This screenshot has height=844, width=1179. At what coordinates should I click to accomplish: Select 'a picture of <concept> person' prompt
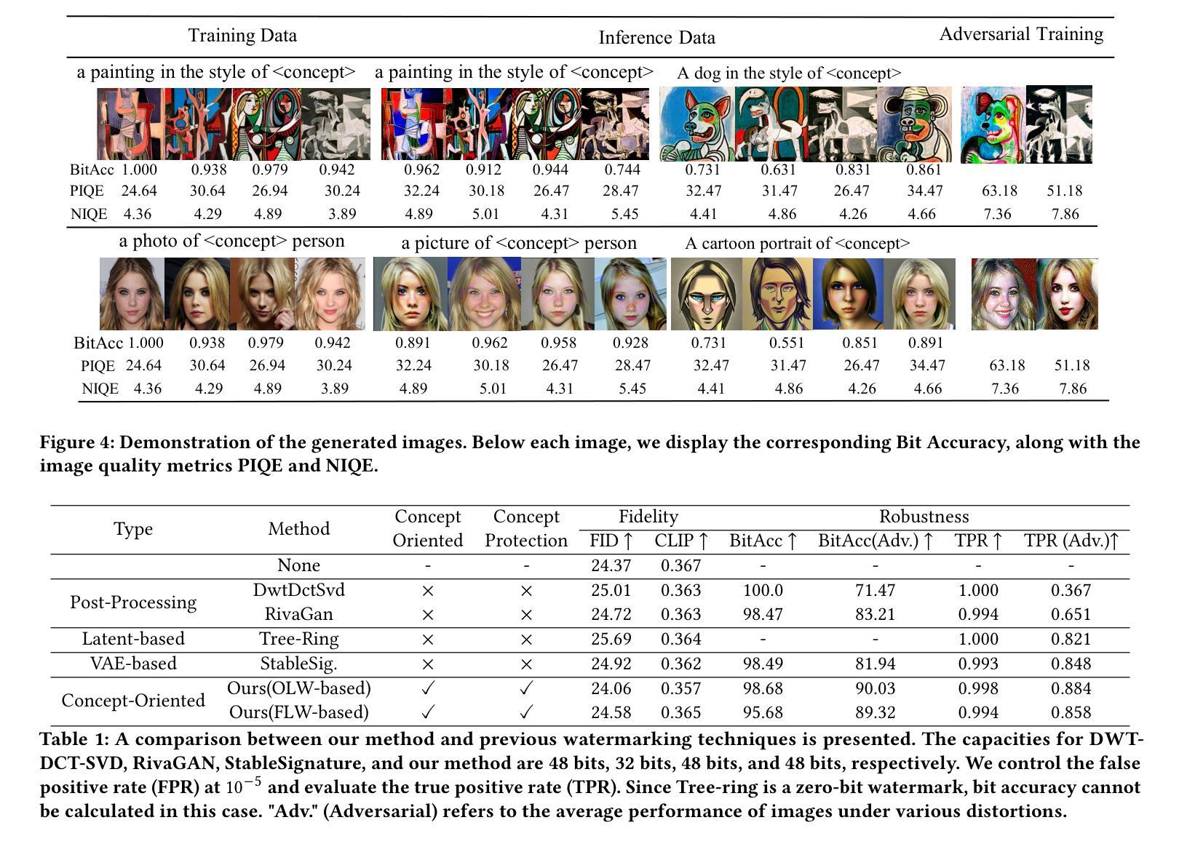pyautogui.click(x=519, y=243)
